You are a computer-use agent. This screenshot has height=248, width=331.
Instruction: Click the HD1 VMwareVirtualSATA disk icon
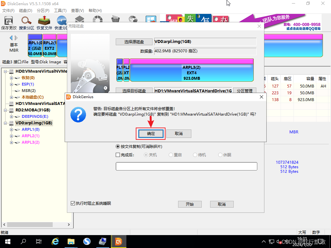[11, 104]
